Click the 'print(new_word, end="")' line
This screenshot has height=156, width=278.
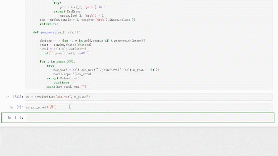pyautogui.click(x=66, y=87)
